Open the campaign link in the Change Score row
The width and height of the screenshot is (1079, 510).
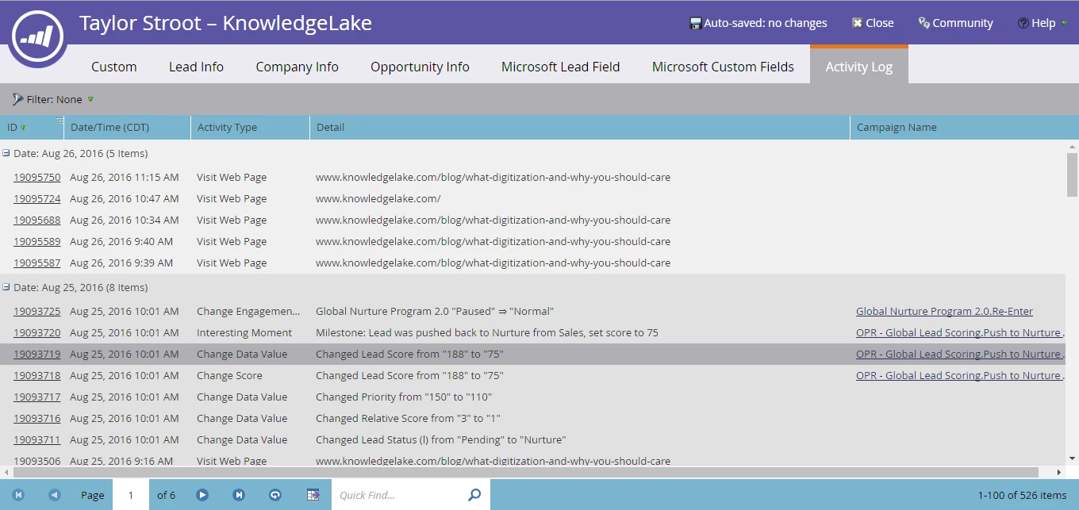pyautogui.click(x=960, y=375)
